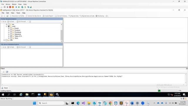Open the VM Connection Action menu
Image resolution: width=188 pixels, height=106 pixels.
point(8,4)
